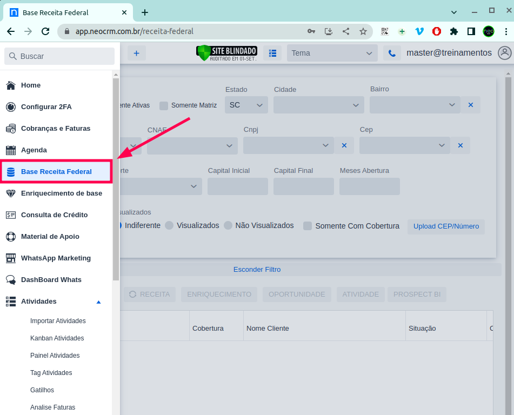This screenshot has height=415, width=514.
Task: Click the Home icon in sidebar
Action: coord(11,85)
